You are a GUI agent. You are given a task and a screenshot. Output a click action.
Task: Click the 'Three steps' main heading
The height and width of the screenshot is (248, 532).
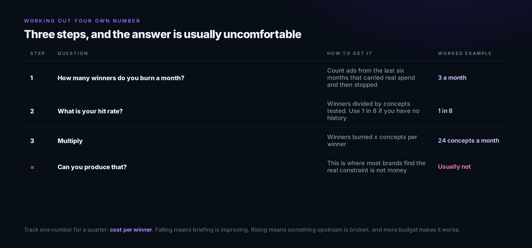(163, 34)
